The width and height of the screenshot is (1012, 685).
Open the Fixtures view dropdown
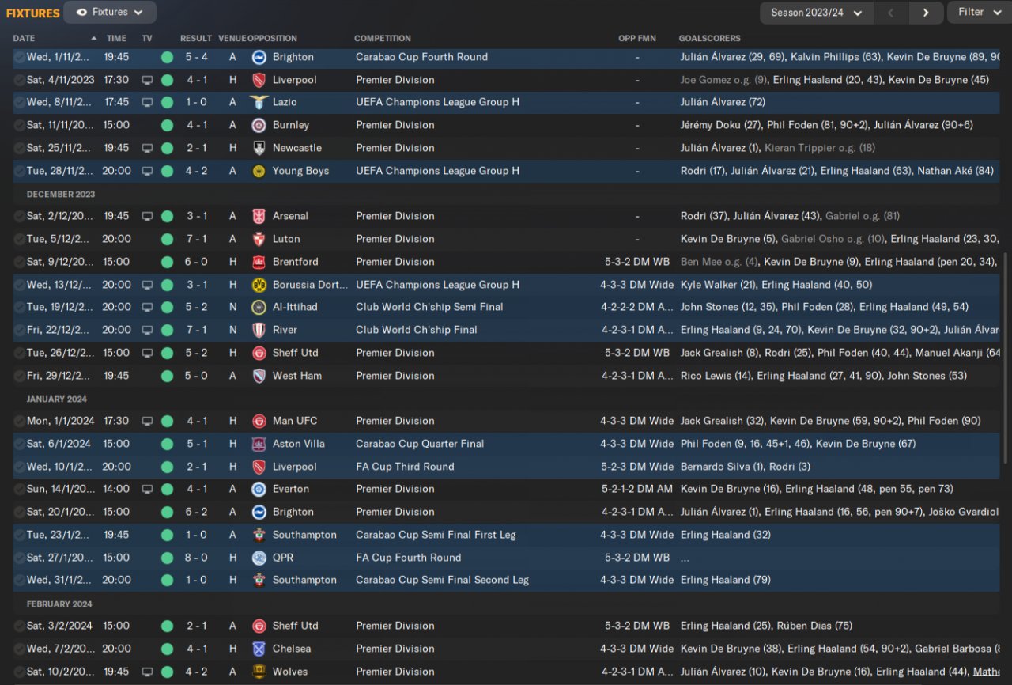tap(110, 13)
